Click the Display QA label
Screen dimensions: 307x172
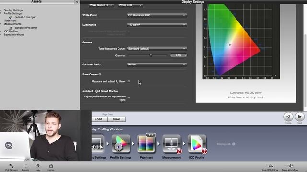224,144
